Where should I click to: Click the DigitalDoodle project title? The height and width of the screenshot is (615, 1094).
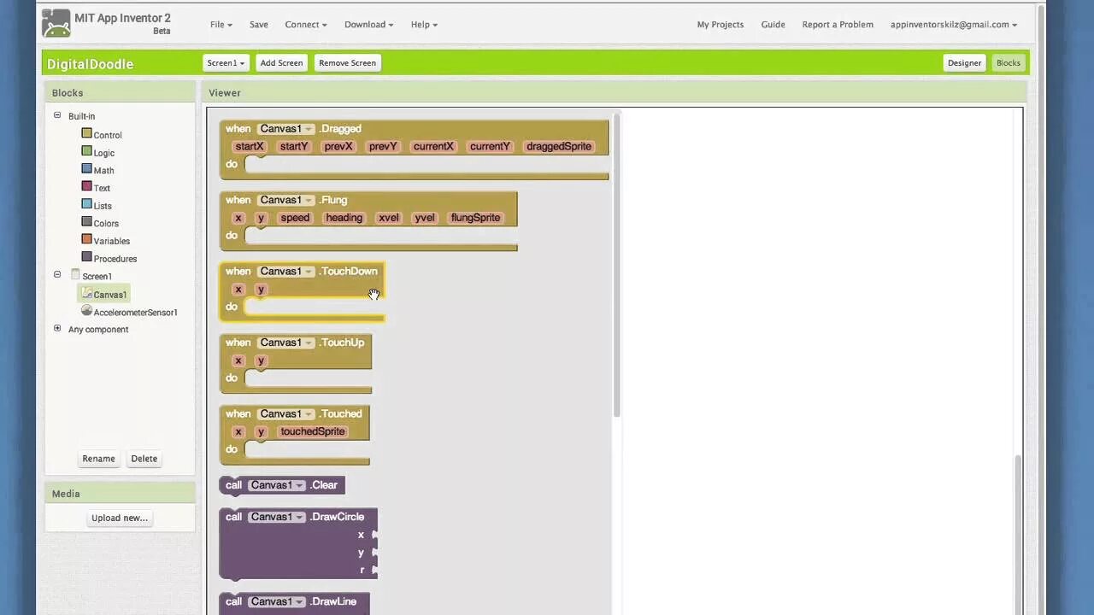pyautogui.click(x=90, y=64)
